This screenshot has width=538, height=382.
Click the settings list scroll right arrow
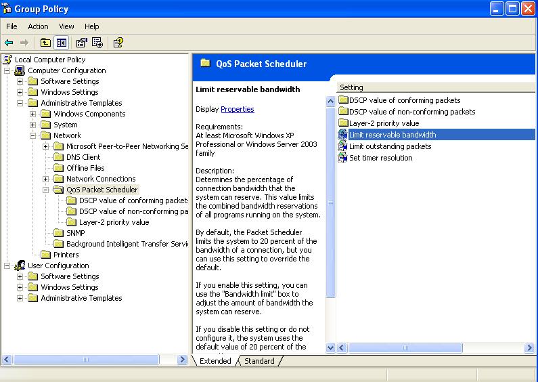pyautogui.click(x=529, y=347)
